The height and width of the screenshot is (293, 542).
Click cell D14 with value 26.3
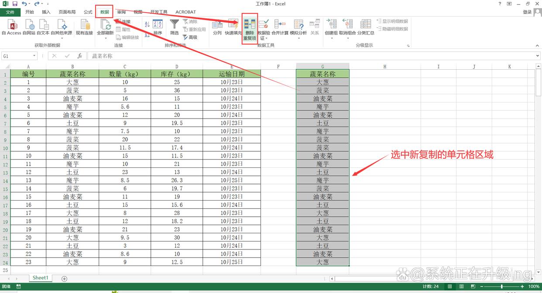point(177,181)
